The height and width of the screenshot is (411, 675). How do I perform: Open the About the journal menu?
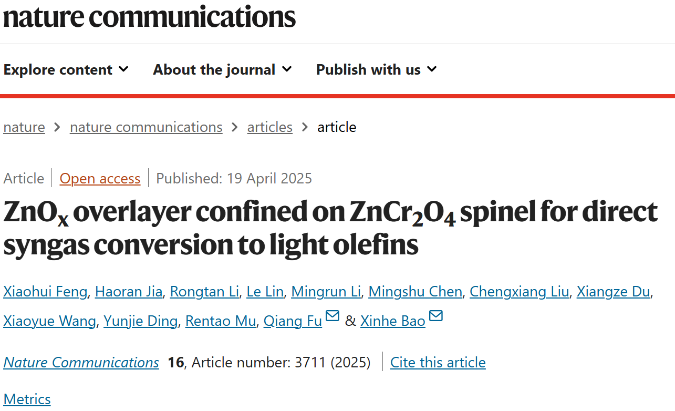pos(222,69)
